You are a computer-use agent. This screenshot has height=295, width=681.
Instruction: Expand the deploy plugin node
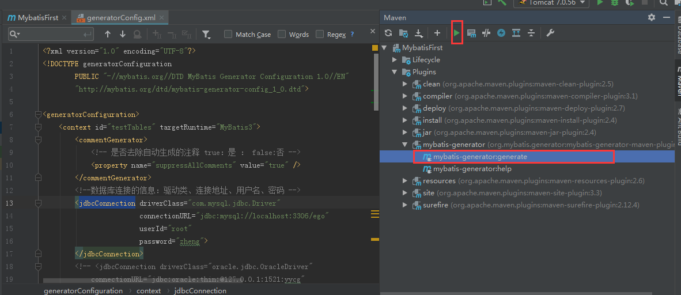pyautogui.click(x=405, y=108)
